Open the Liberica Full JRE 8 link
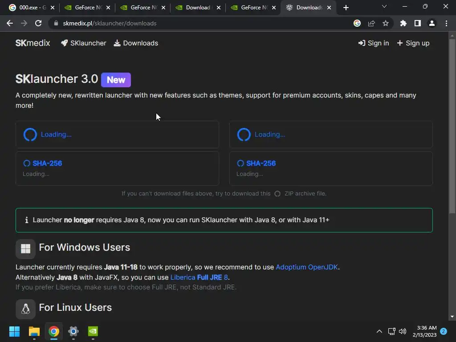 [x=199, y=277]
